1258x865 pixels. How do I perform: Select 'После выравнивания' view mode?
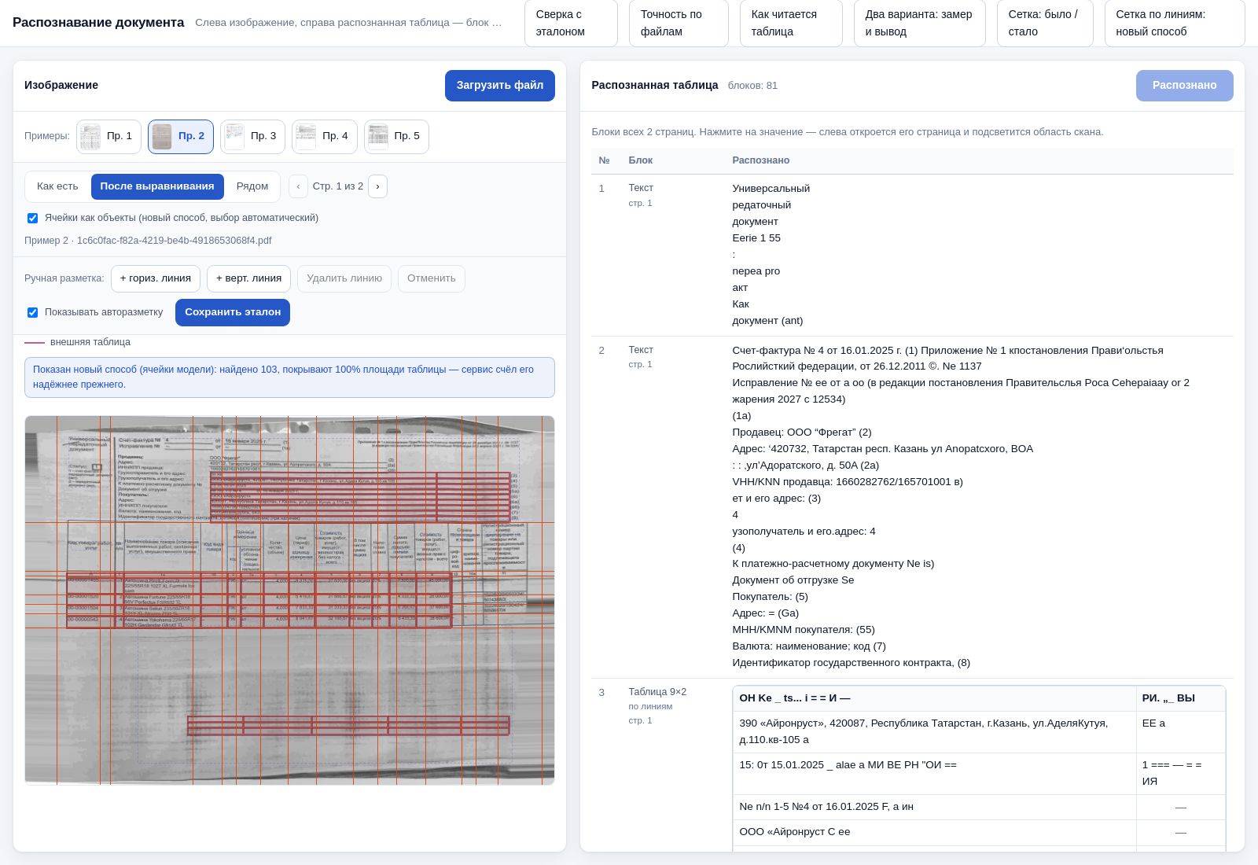pyautogui.click(x=157, y=187)
